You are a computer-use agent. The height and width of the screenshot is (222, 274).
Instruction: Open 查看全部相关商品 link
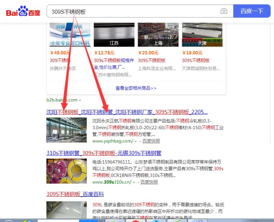pos(136,88)
